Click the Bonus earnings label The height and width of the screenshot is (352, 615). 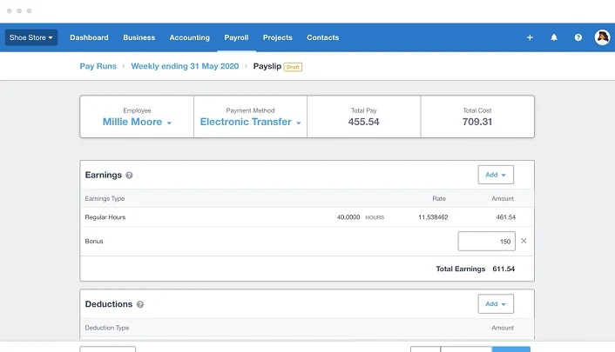[94, 242]
